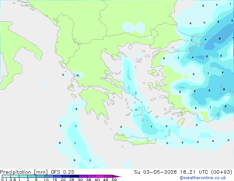
Task: Select the legend tick label "40"
Action: (97, 180)
